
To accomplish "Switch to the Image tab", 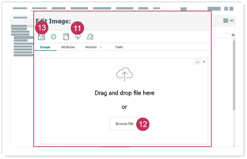I will click(45, 47).
